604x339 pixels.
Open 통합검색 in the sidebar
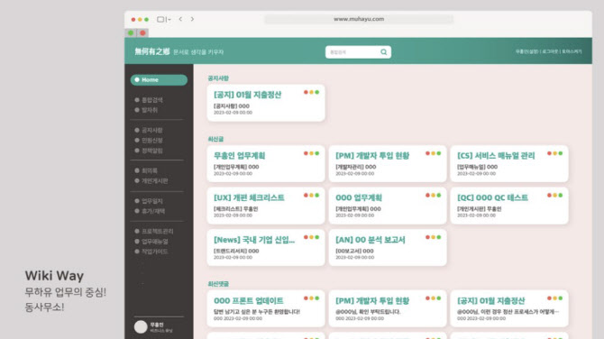152,100
